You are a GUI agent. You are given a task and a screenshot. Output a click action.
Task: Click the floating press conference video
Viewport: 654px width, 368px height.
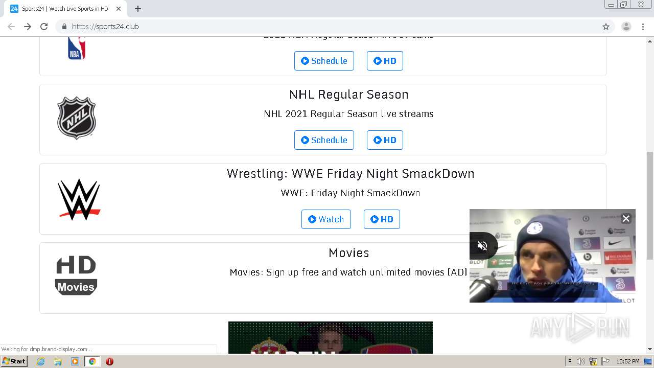[x=552, y=256]
